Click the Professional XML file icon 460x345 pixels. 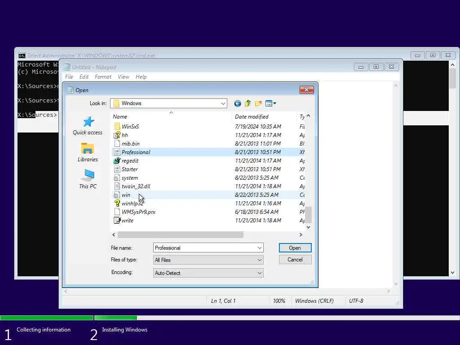117,152
